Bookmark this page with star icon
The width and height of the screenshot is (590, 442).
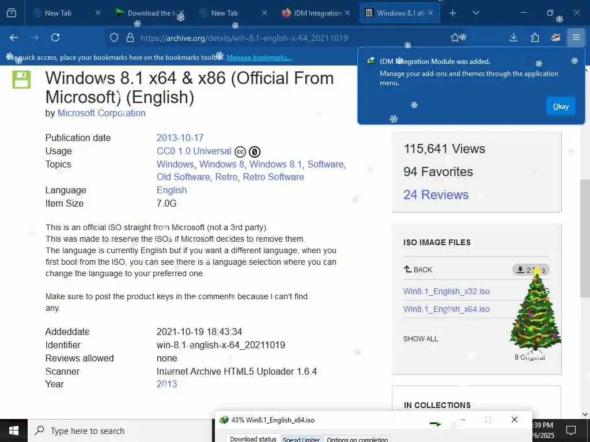pos(455,37)
